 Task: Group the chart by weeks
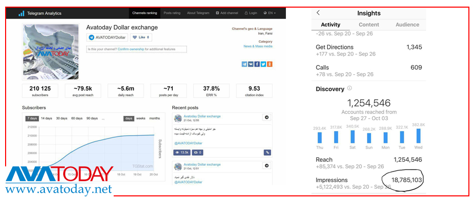tap(141, 118)
